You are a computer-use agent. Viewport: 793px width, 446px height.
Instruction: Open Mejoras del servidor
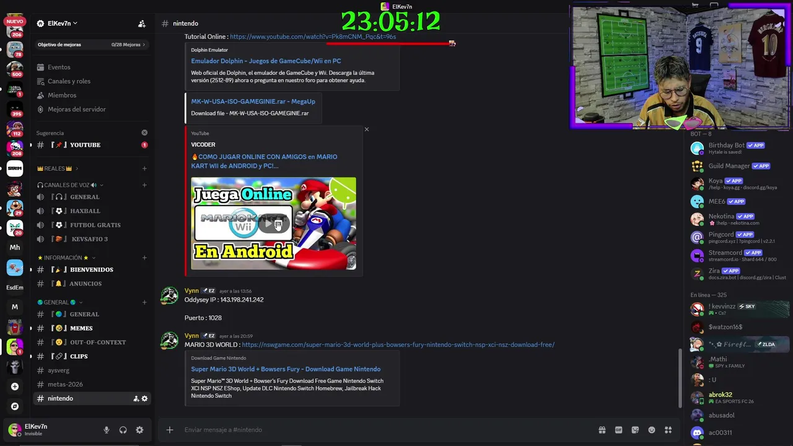point(77,109)
